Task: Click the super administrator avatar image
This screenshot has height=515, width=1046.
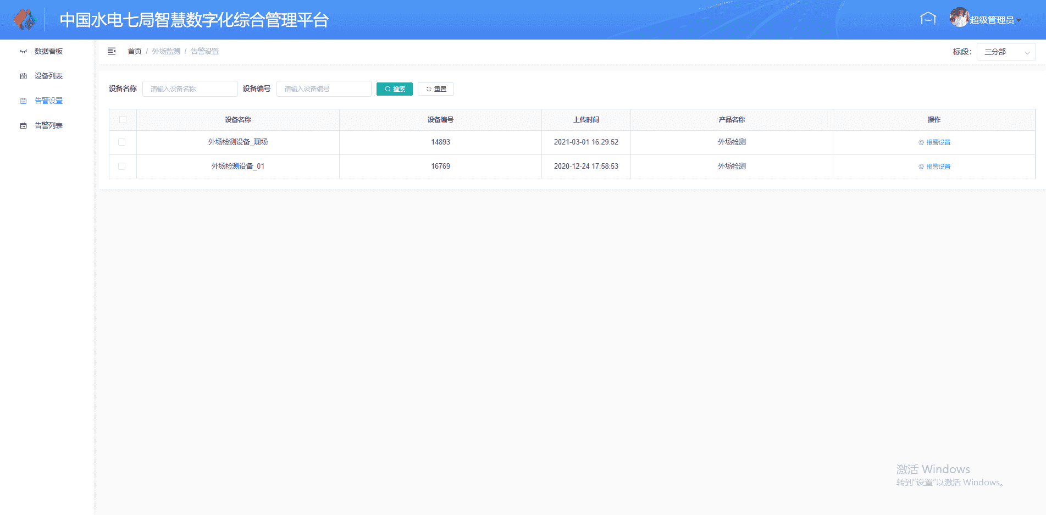Action: click(x=959, y=18)
